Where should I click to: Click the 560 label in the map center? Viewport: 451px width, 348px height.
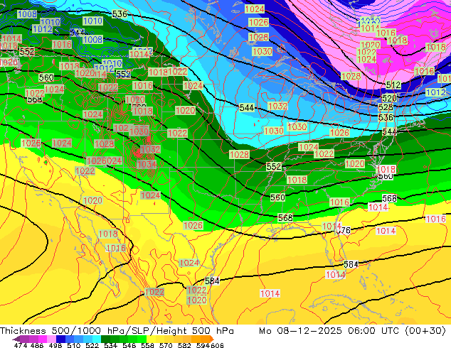tap(277, 197)
